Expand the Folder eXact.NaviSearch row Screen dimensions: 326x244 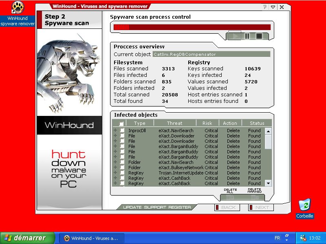(115, 162)
